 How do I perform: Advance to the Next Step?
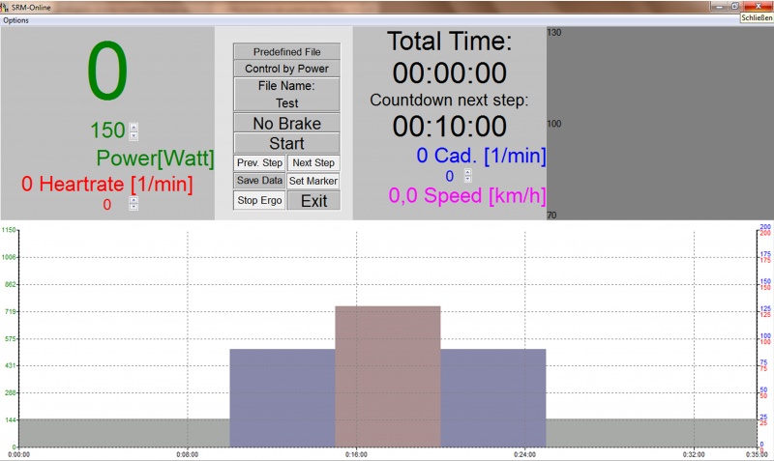click(313, 162)
